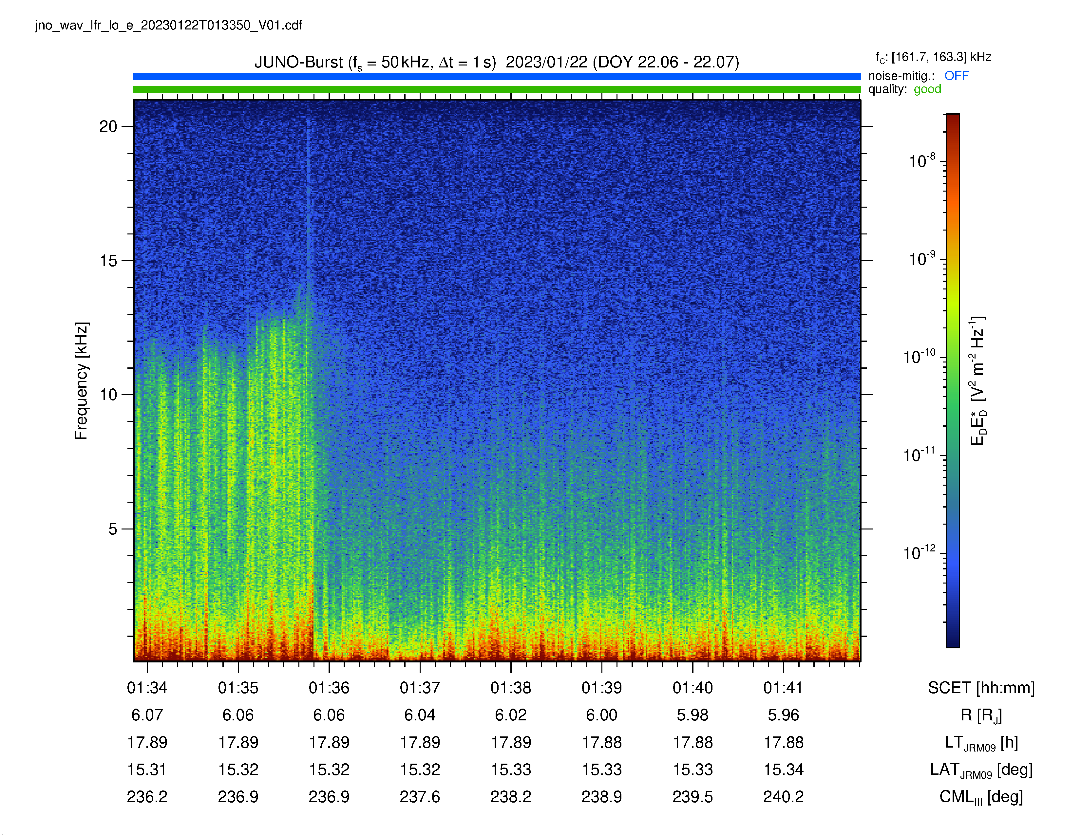The height and width of the screenshot is (835, 1081).
Task: Click the 01:39 time label
Action: tap(602, 688)
